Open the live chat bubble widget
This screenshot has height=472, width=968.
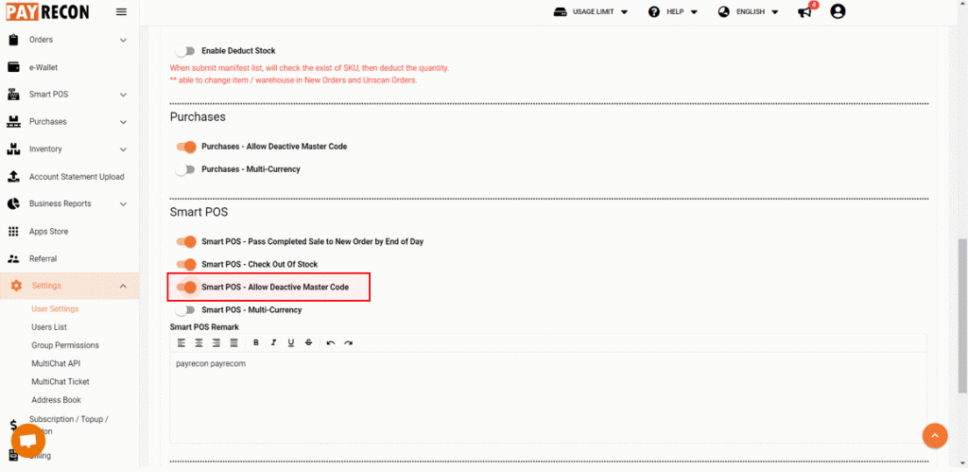coord(28,441)
